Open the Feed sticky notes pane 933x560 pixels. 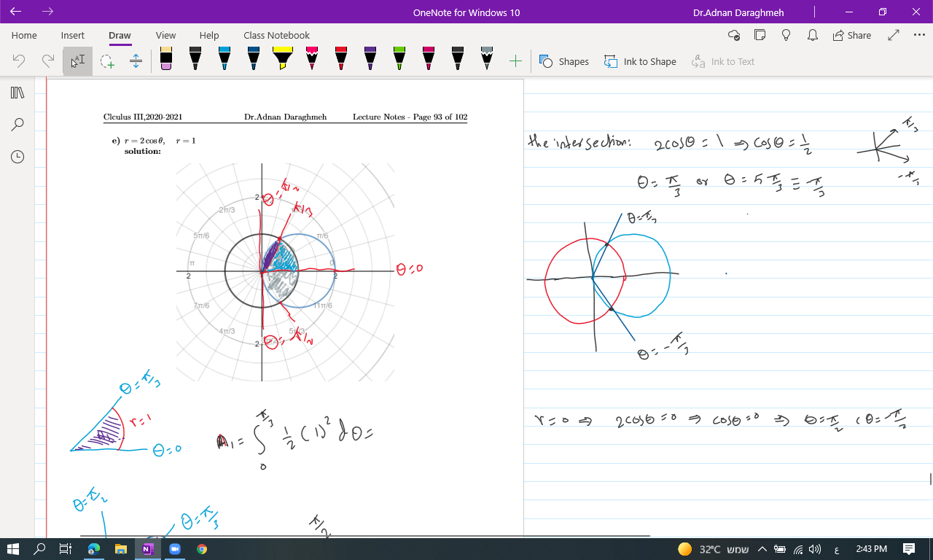pos(760,35)
